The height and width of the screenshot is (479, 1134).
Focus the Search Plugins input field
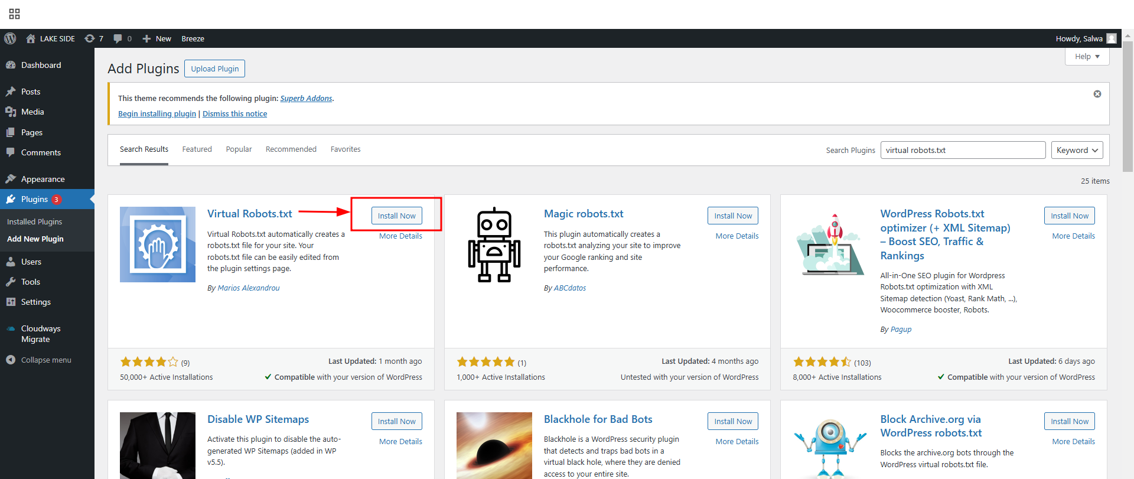point(963,150)
